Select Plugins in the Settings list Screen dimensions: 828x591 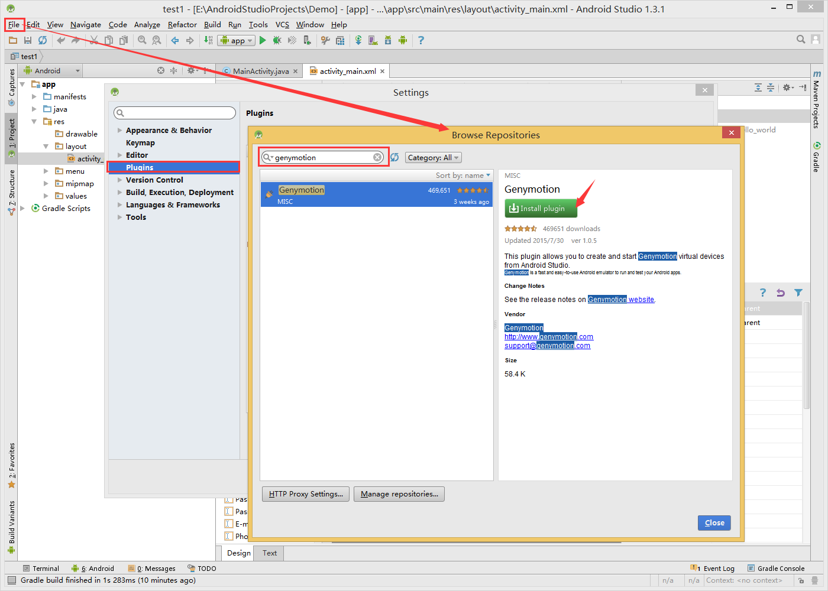(174, 168)
